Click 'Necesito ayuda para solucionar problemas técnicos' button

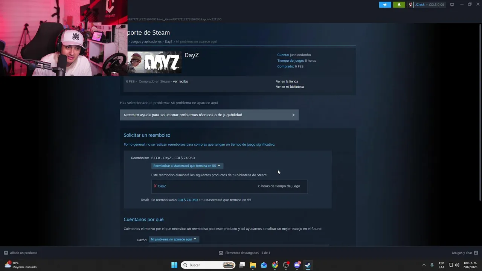(x=209, y=115)
